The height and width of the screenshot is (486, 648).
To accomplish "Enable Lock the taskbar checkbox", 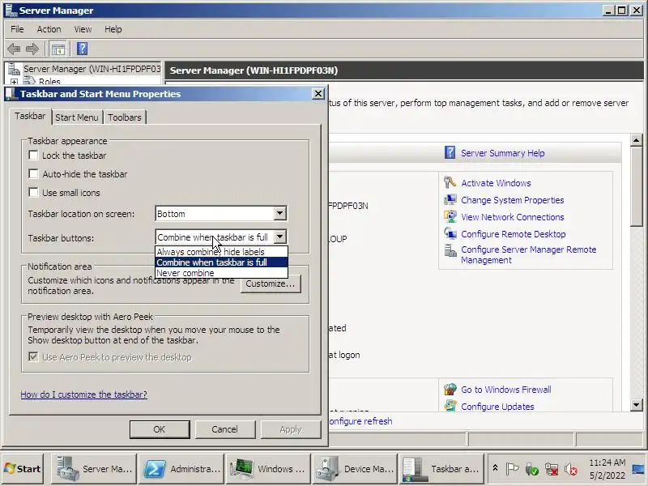I will [x=33, y=156].
